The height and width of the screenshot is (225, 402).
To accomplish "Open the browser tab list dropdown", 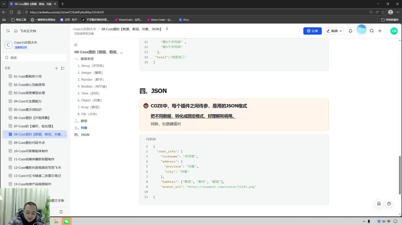I will [4, 4].
